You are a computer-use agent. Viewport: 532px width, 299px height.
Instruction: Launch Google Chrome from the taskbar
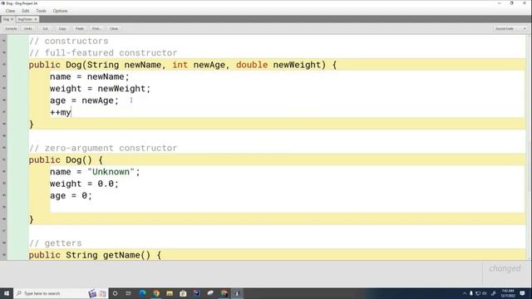tap(156, 293)
